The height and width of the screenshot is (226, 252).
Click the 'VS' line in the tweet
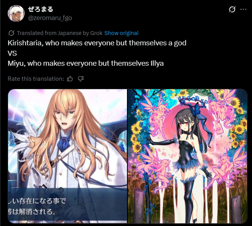(x=12, y=53)
